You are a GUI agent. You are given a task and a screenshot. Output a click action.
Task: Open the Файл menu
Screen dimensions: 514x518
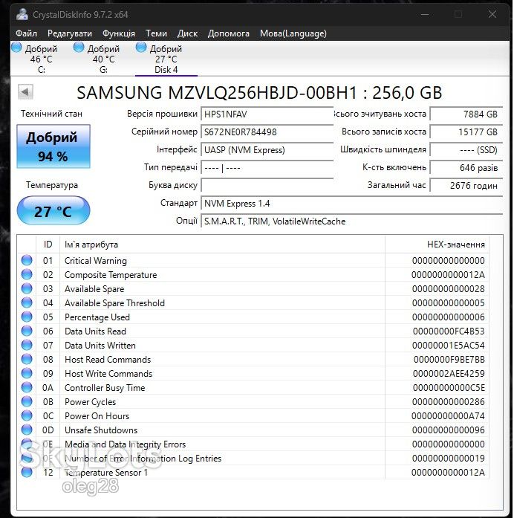point(27,33)
